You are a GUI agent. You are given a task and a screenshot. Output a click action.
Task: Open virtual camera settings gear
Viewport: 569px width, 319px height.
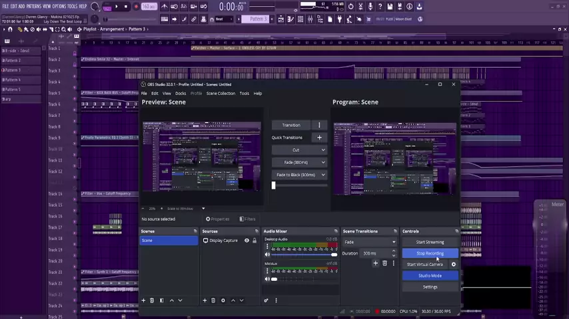(454, 265)
